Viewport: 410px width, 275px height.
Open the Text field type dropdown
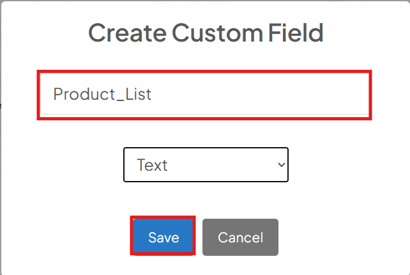click(x=206, y=165)
